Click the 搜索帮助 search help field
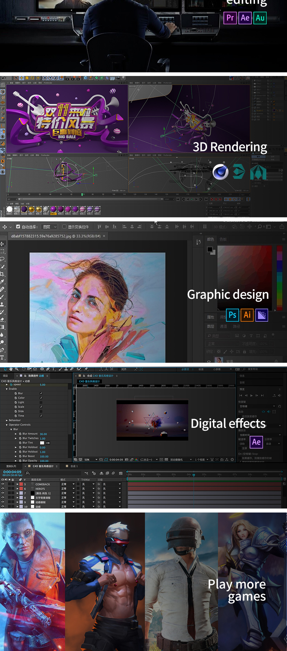This screenshot has width=287, height=651. [x=253, y=369]
